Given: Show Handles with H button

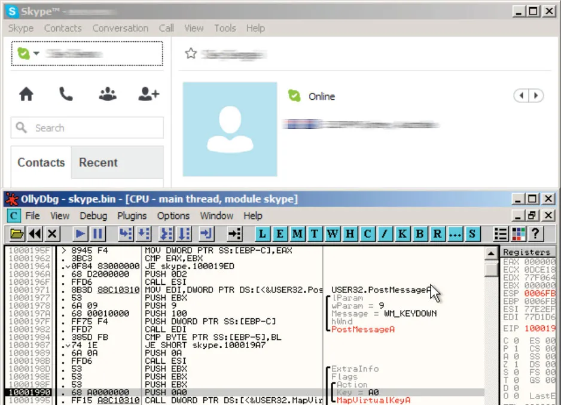Looking at the screenshot, I should point(349,234).
